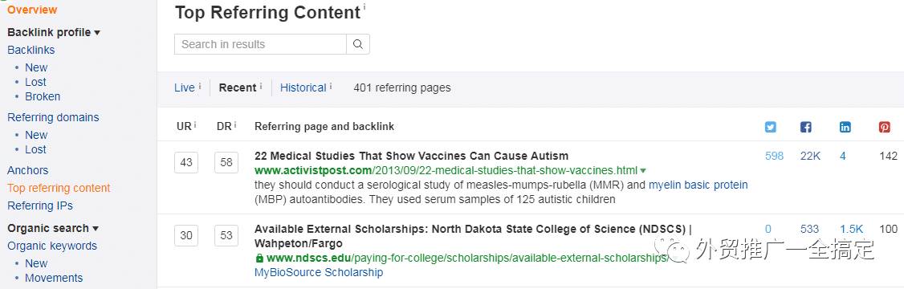The height and width of the screenshot is (289, 904).
Task: Click the search magnifier icon button
Action: coord(358,44)
